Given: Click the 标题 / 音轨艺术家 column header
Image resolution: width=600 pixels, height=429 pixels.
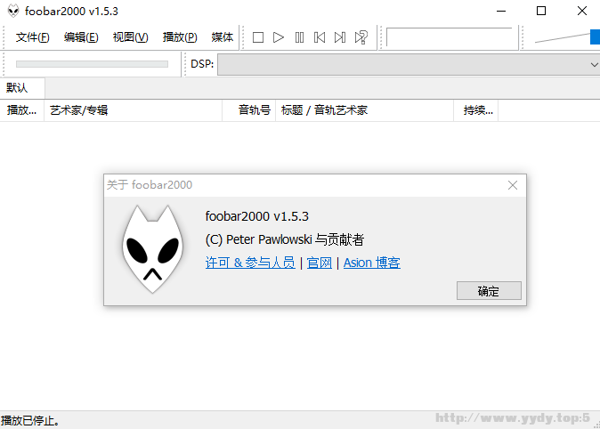Looking at the screenshot, I should click(x=365, y=110).
